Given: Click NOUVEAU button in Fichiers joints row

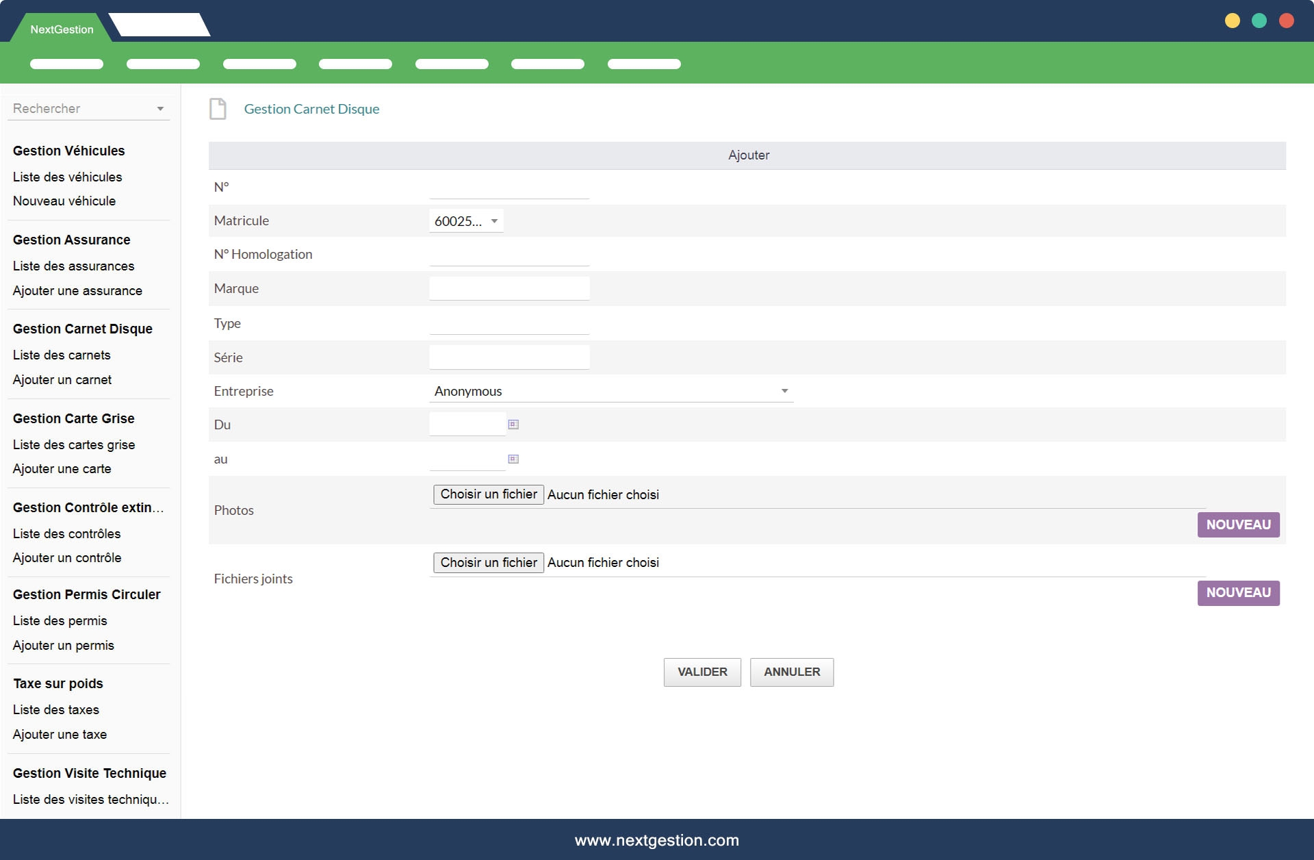Looking at the screenshot, I should click(1238, 592).
